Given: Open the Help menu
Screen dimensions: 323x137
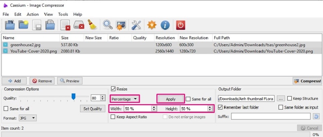Looking at the screenshot, I should click(78, 14).
